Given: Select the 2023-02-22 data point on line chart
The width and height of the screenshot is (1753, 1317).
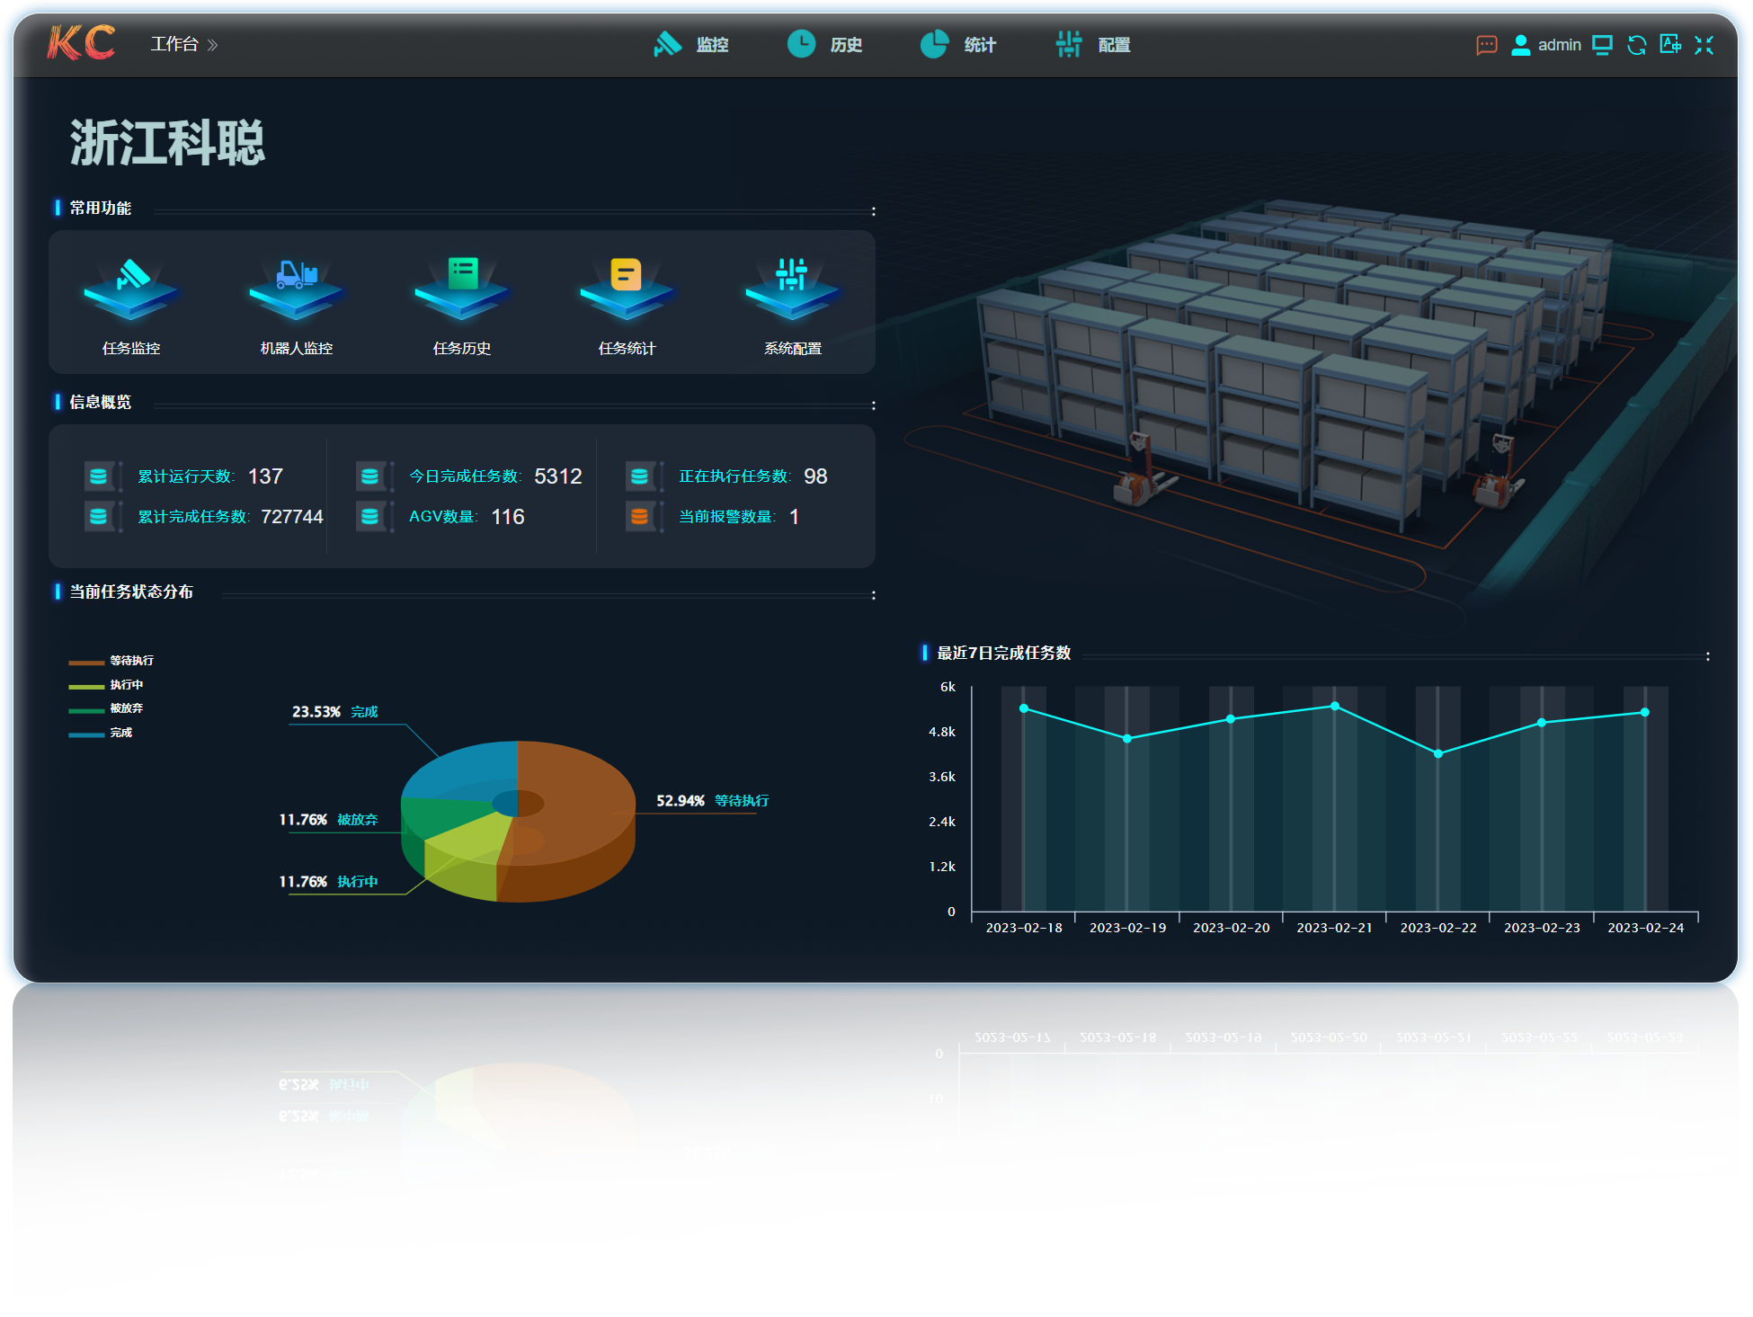Looking at the screenshot, I should (1438, 753).
